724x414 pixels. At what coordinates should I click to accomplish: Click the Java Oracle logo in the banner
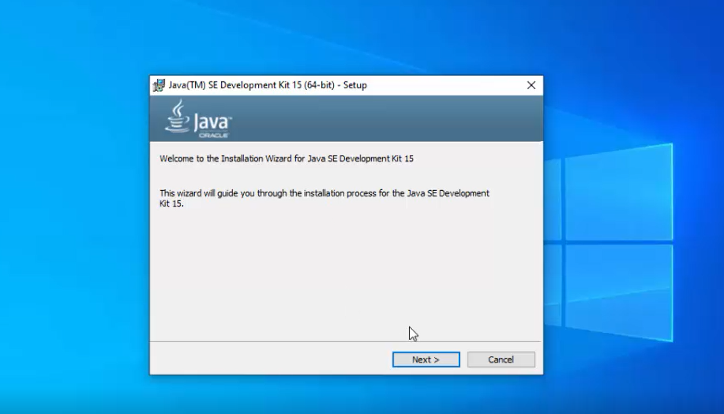coord(198,119)
